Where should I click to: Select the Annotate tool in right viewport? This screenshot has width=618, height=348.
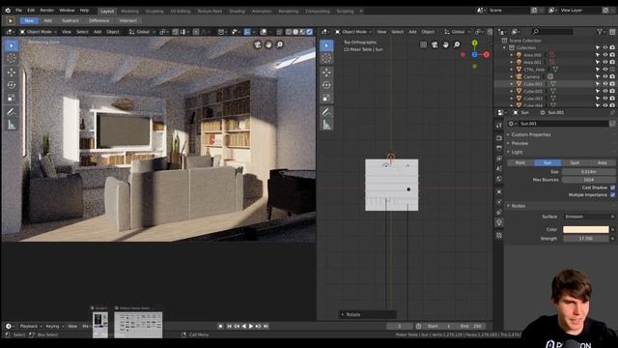326,112
